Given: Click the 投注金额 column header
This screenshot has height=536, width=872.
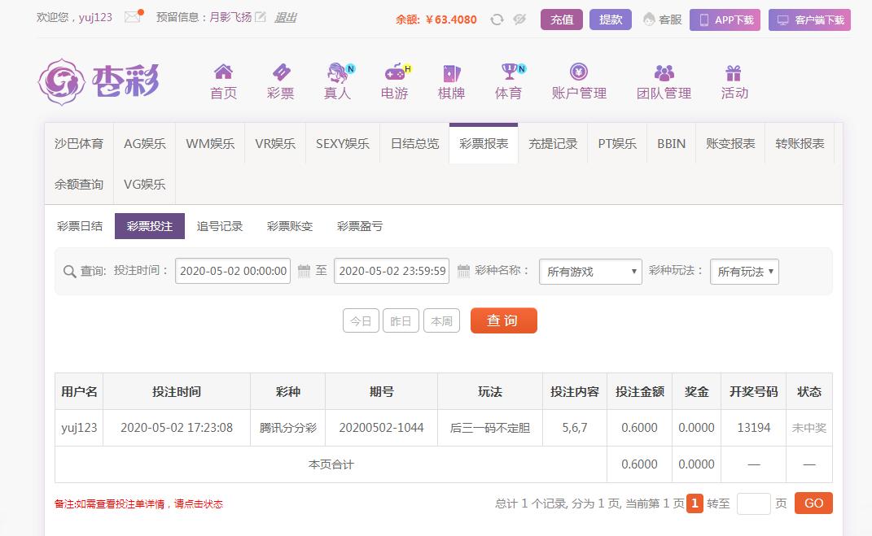Looking at the screenshot, I should click(x=639, y=391).
